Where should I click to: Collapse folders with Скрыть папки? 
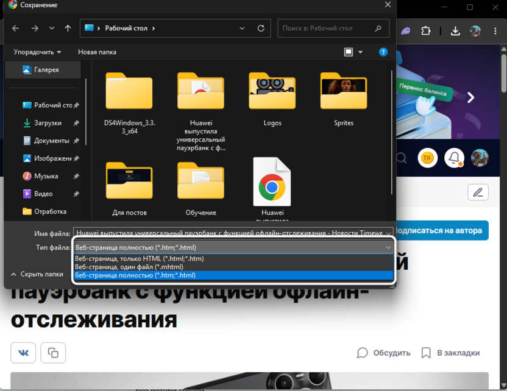click(x=37, y=274)
